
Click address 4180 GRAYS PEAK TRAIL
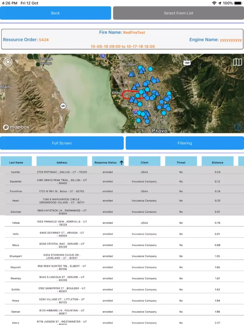pyautogui.click(x=62, y=182)
